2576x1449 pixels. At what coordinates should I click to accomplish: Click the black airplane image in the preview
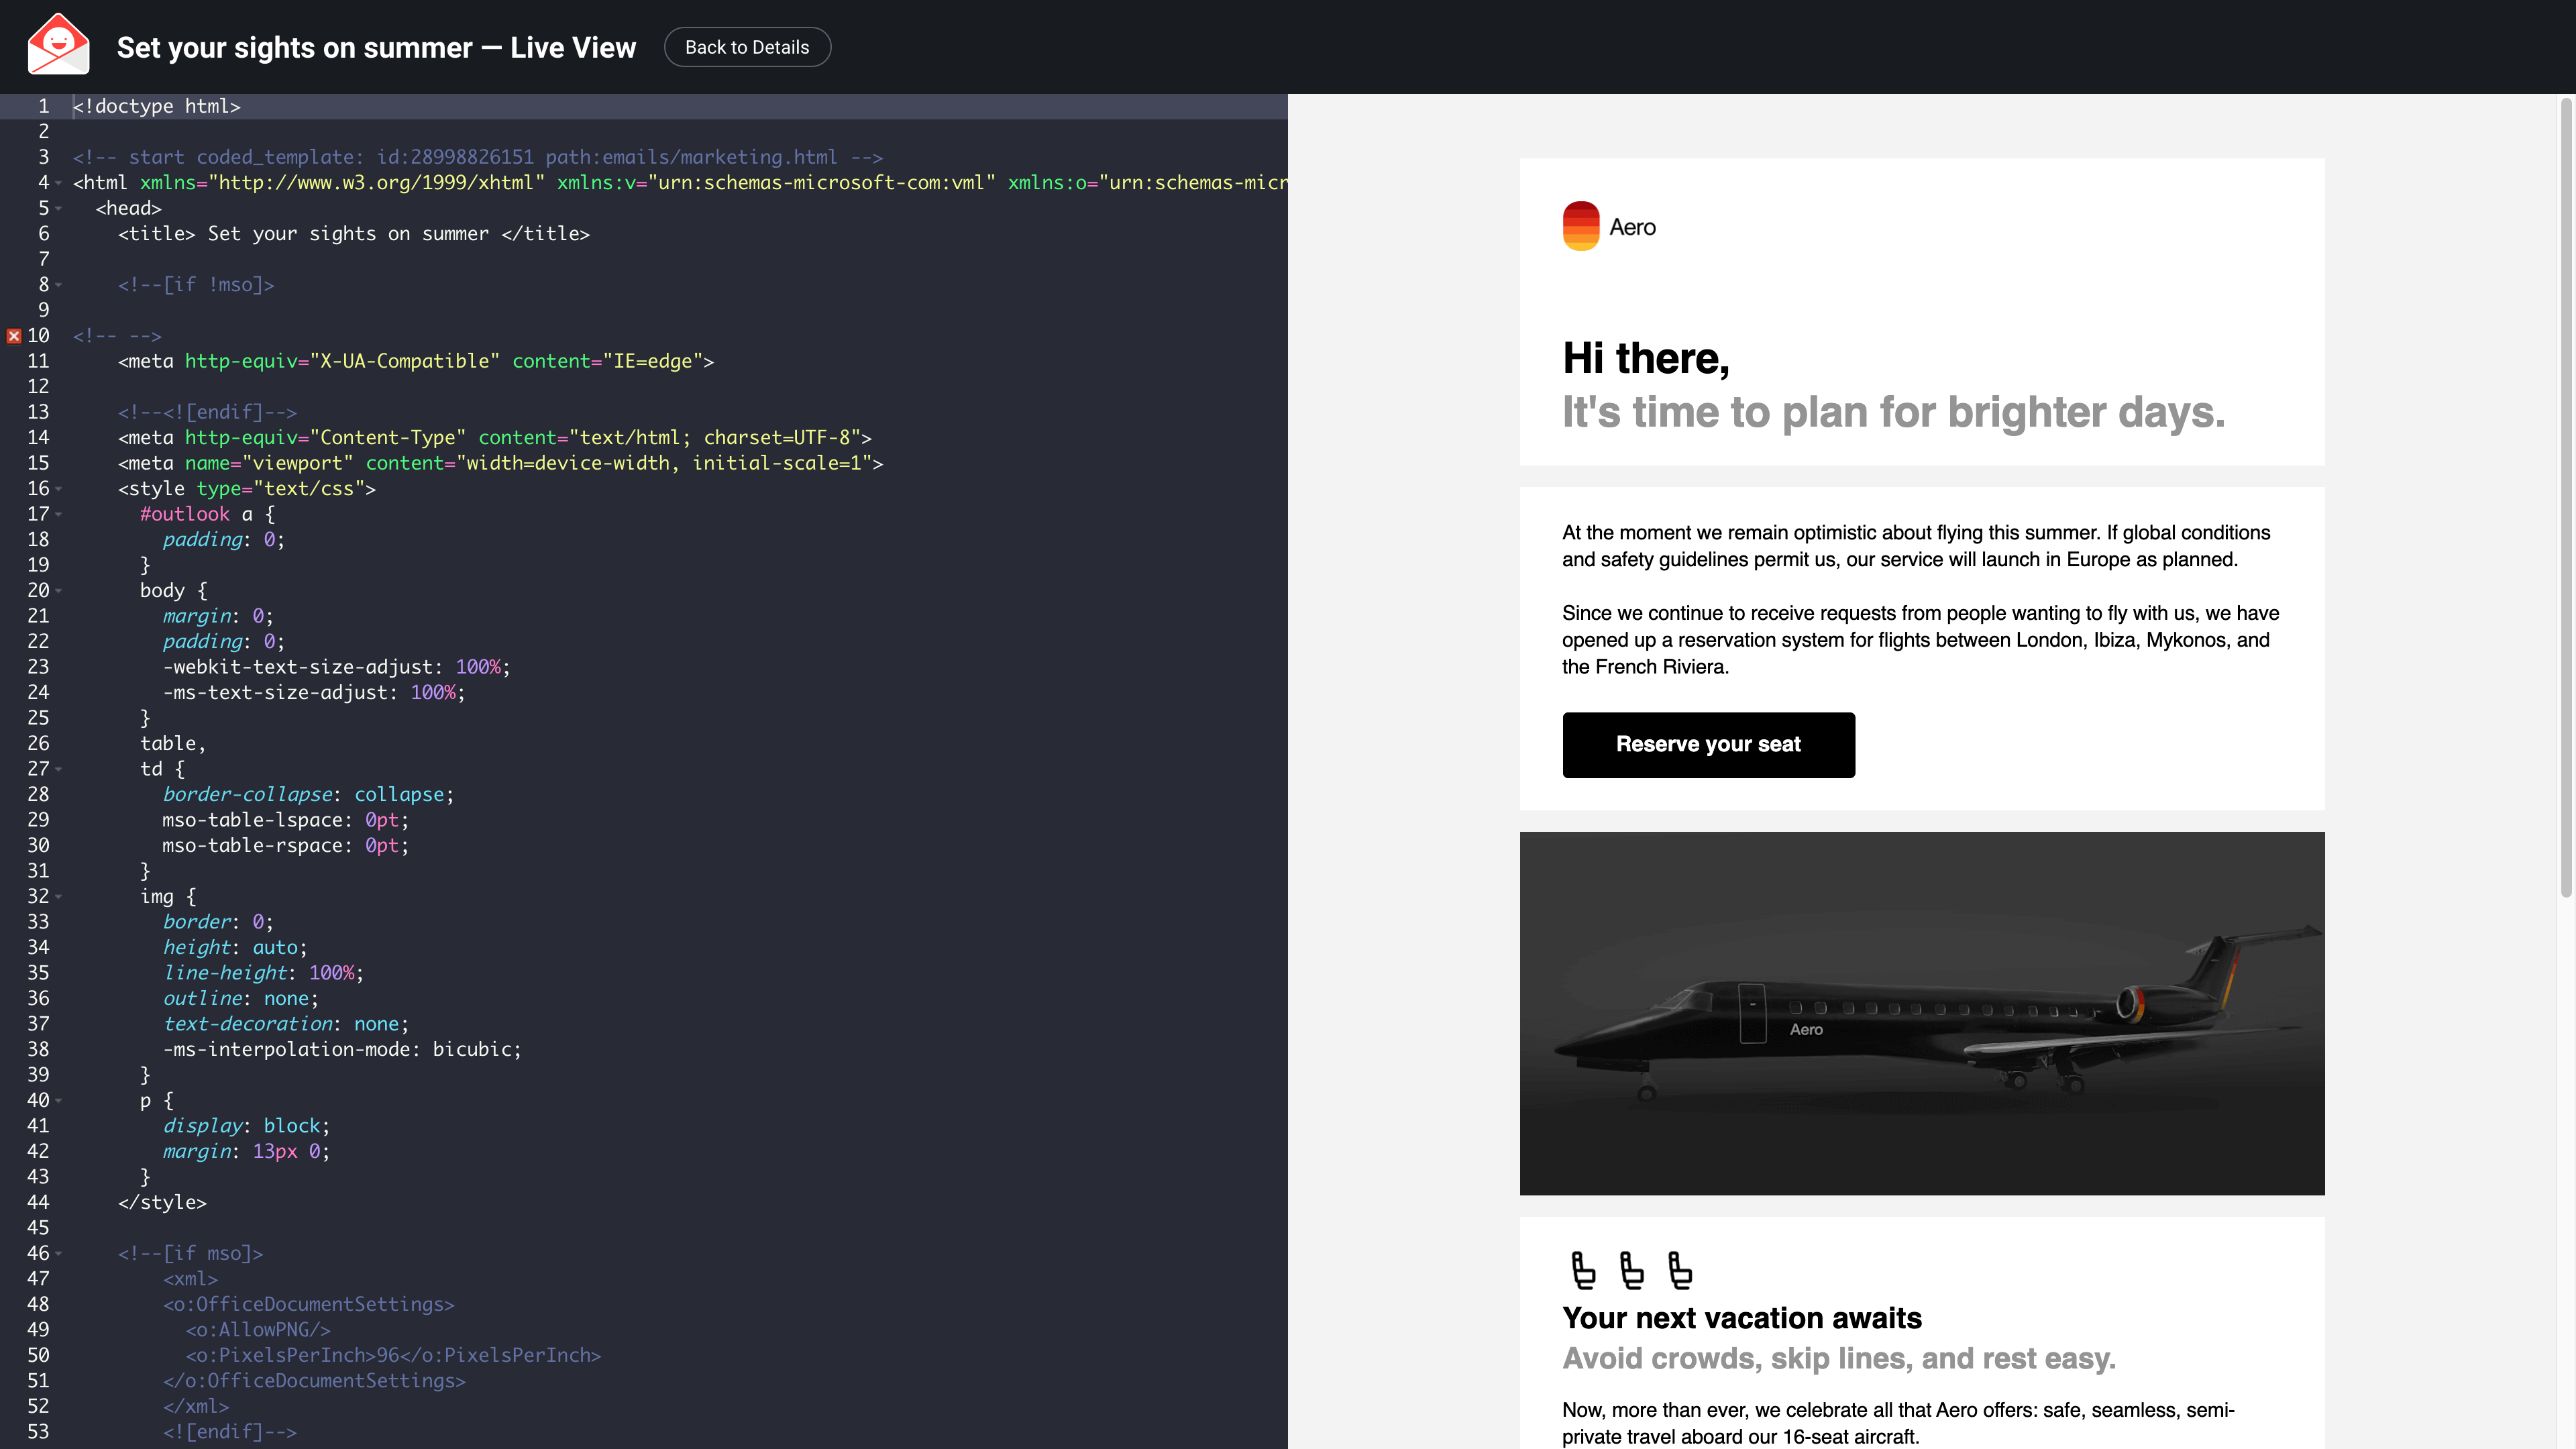pos(1921,1012)
